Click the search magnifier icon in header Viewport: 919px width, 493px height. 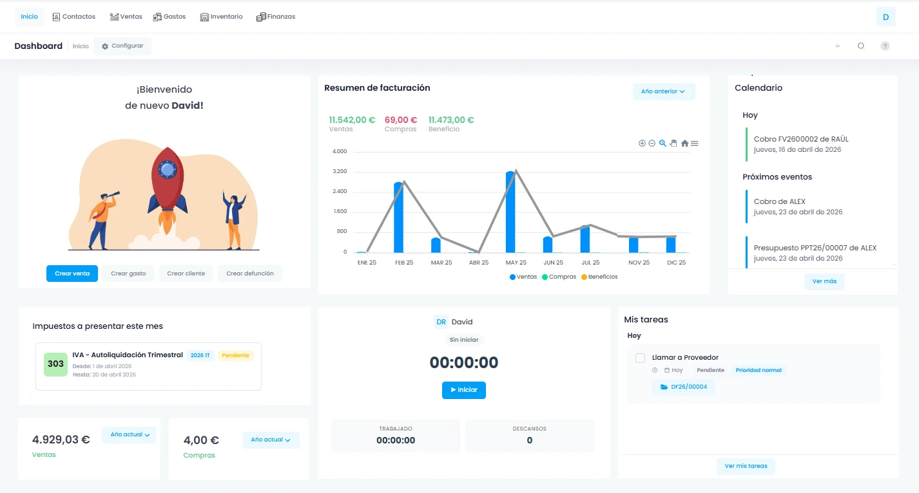(860, 46)
